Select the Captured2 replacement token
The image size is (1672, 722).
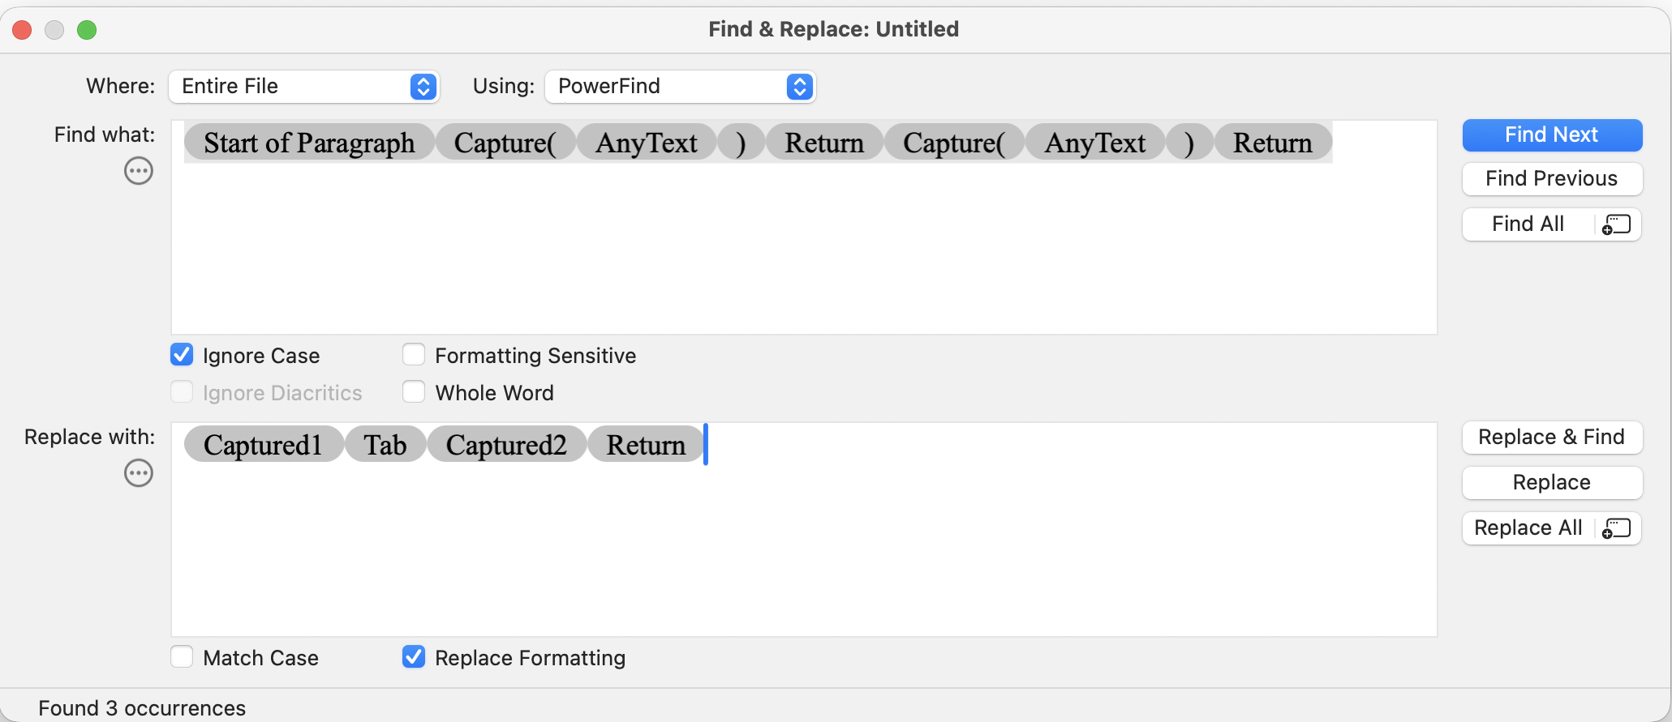pos(506,446)
